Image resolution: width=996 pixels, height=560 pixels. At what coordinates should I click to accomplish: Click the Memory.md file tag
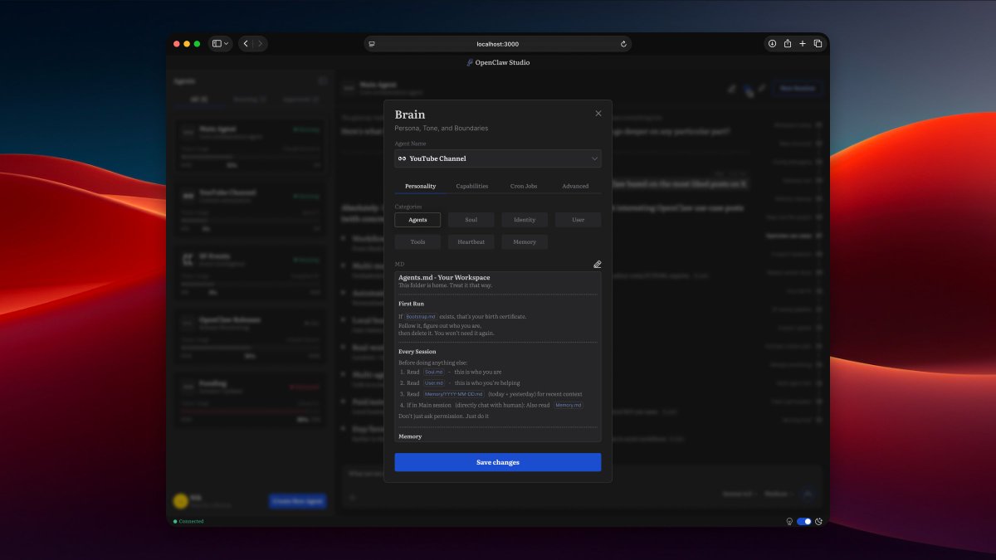tap(569, 405)
